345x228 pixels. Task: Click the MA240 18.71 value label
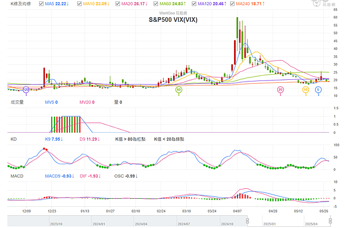(x=250, y=4)
